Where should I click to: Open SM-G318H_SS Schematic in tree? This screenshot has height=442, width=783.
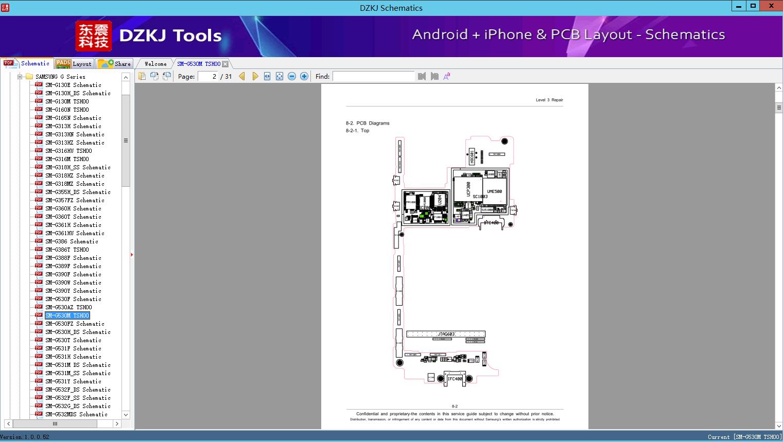pyautogui.click(x=78, y=167)
